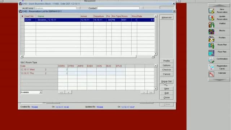Viewport: 231px width, 130px height.
Task: Click the previous < button
Action: click(x=68, y=92)
